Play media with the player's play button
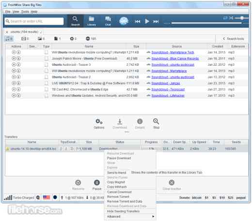This screenshot has width=252, height=222. [x=147, y=21]
